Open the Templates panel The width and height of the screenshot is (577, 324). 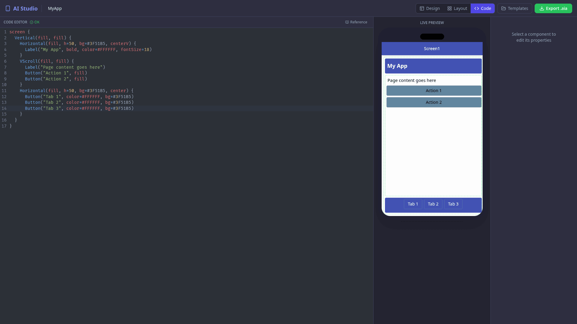pos(514,8)
